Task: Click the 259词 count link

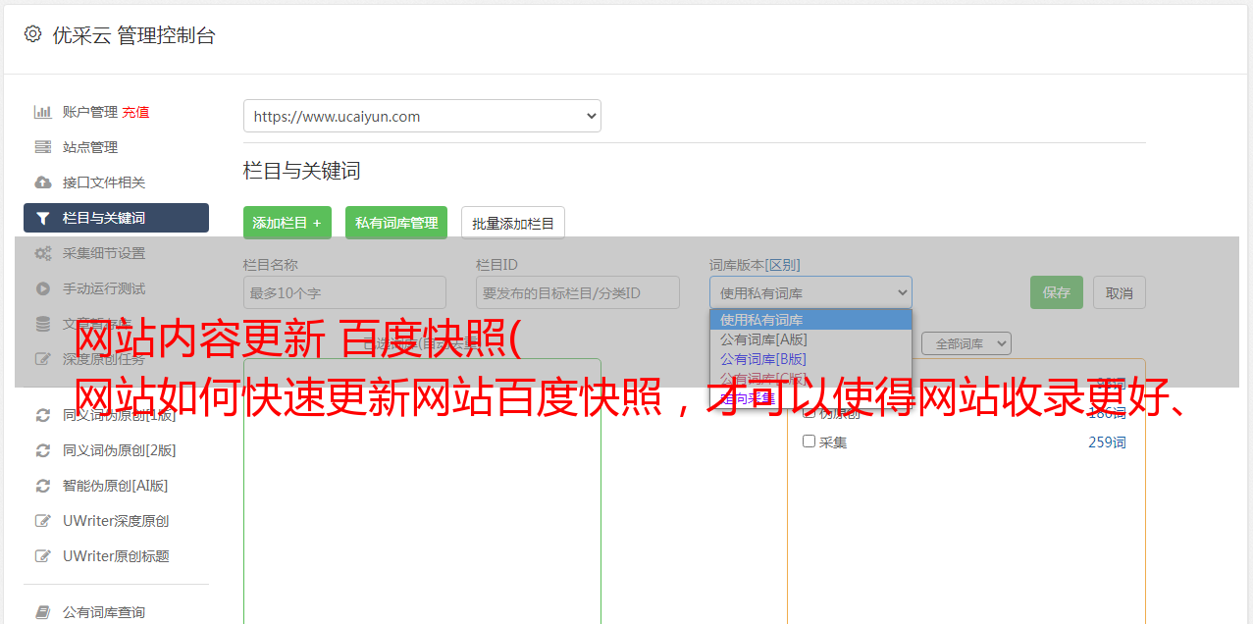Action: pyautogui.click(x=1107, y=442)
